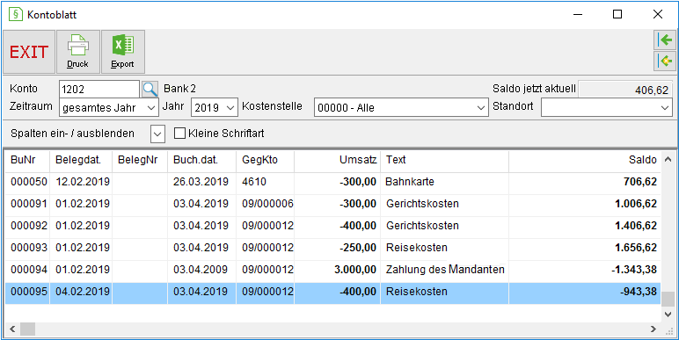Click the account search magnifier icon
Viewport: 679px width, 340px height.
(x=150, y=89)
